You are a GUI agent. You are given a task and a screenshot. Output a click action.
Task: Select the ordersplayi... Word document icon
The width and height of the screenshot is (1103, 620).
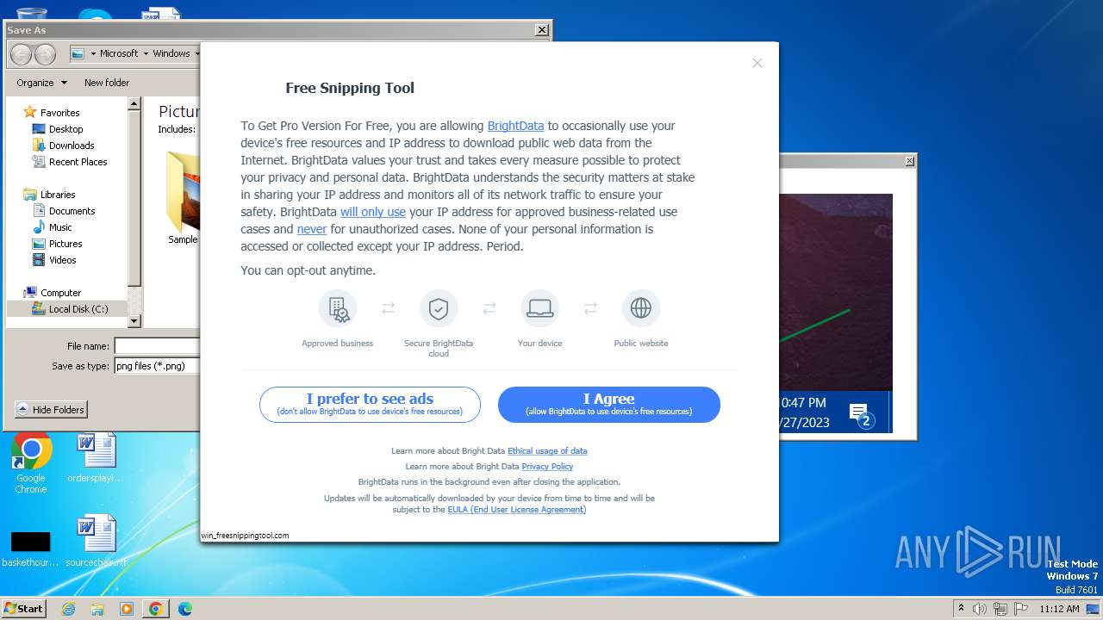click(x=95, y=459)
